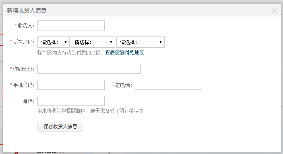Open the first 所在地区 province dropdown
Viewport: 283px width, 154px height.
point(54,42)
